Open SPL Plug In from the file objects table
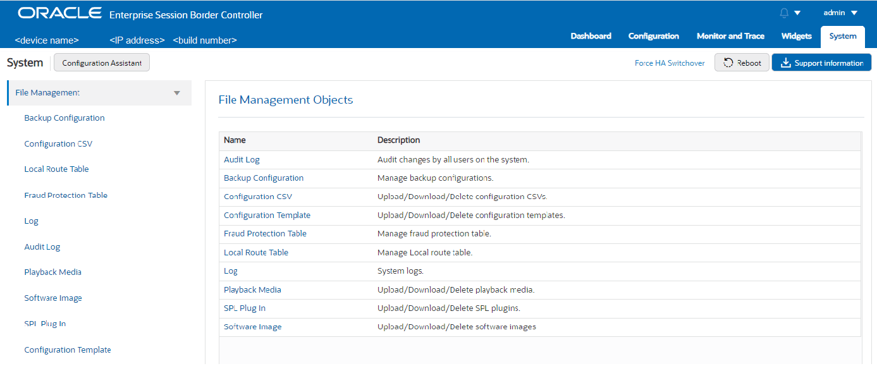Screen dimensions: 877x371 point(245,308)
